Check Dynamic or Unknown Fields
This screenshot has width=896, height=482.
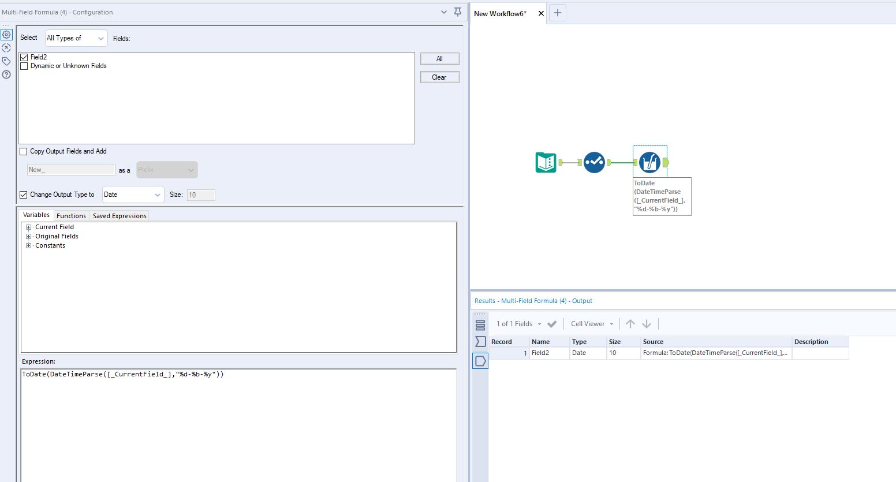click(24, 66)
